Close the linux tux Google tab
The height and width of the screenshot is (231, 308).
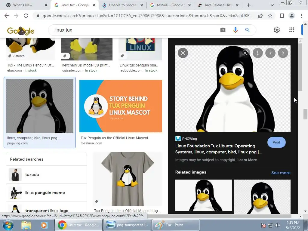point(94,5)
